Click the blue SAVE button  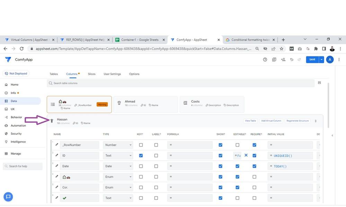pos(312,59)
